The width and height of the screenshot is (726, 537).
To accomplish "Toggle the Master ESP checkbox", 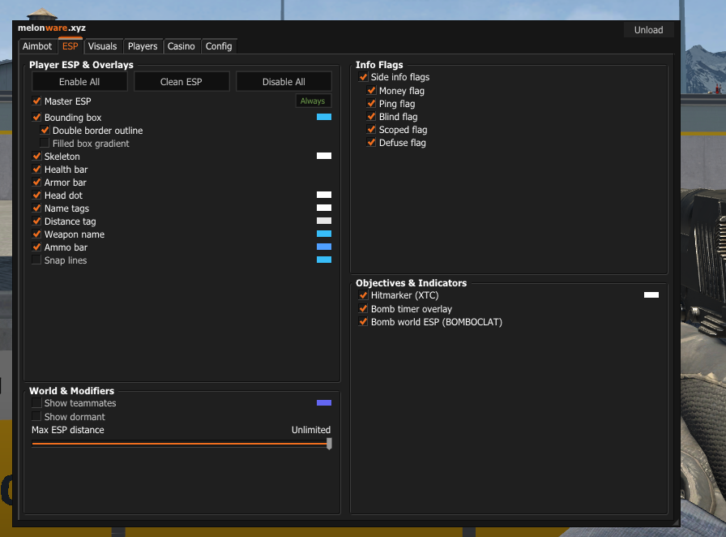I will tap(36, 101).
